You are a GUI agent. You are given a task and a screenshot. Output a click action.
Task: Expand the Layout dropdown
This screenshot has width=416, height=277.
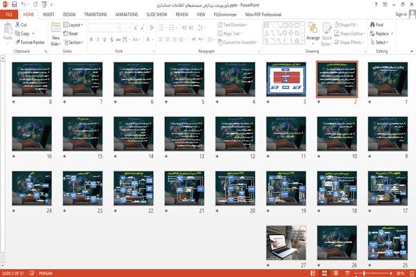[x=73, y=25]
